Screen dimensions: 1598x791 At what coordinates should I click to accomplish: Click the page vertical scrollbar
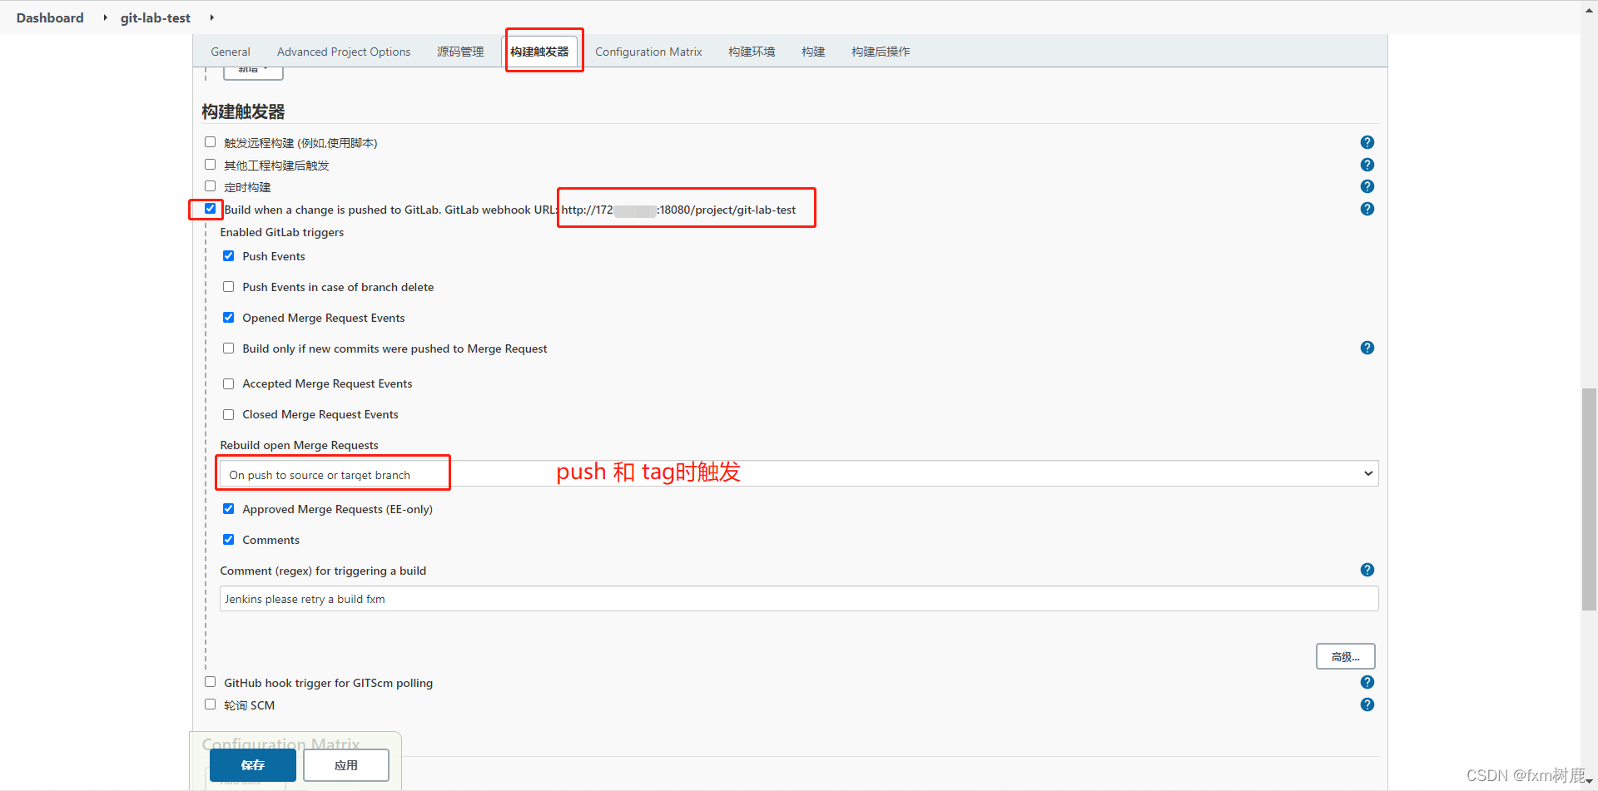(1589, 499)
